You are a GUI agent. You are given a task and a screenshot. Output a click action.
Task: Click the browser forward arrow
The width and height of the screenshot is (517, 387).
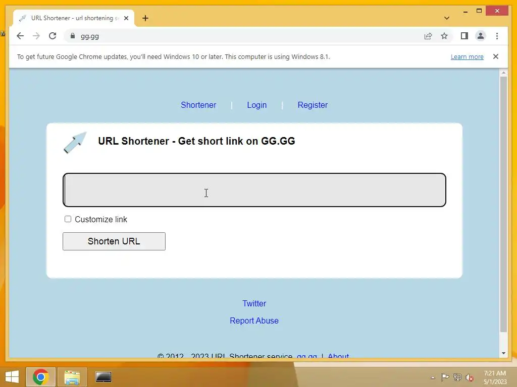click(36, 36)
